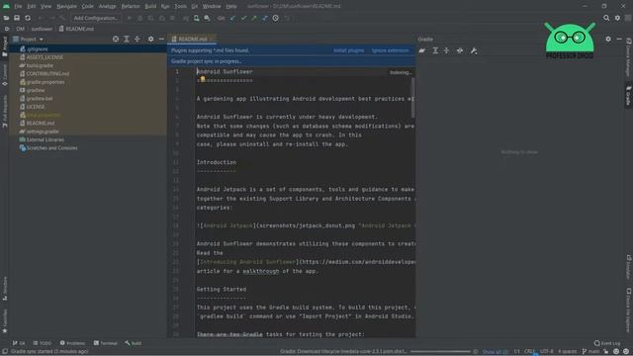
Task: Click README.md breadcrumb in navigation bar
Action: (76, 29)
